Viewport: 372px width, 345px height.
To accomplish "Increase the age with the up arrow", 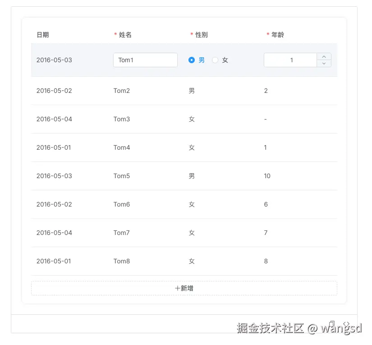I will click(324, 57).
